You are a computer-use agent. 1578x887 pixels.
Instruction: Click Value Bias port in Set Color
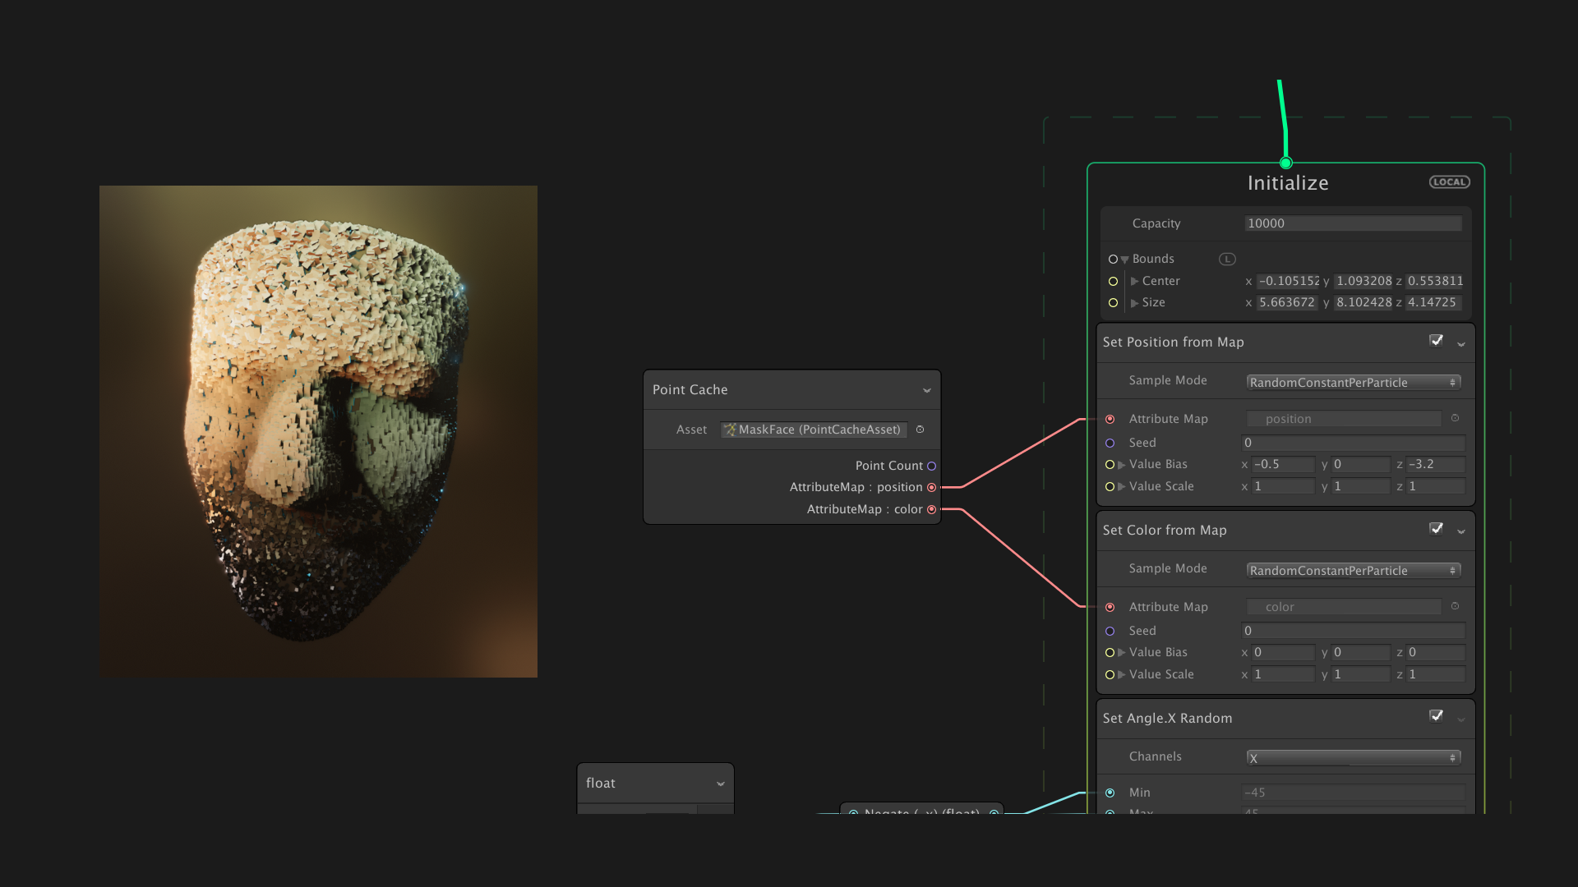pos(1110,653)
